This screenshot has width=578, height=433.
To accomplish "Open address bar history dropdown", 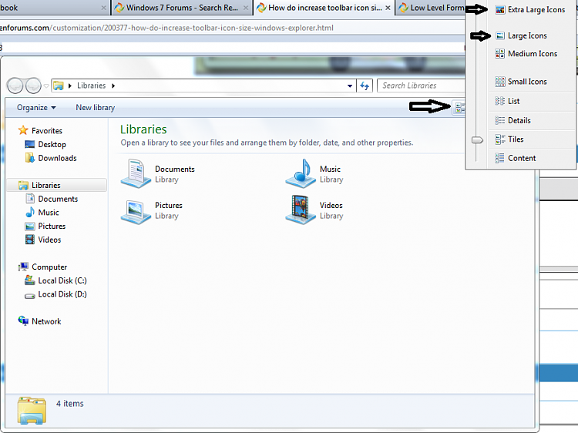I will tap(349, 86).
